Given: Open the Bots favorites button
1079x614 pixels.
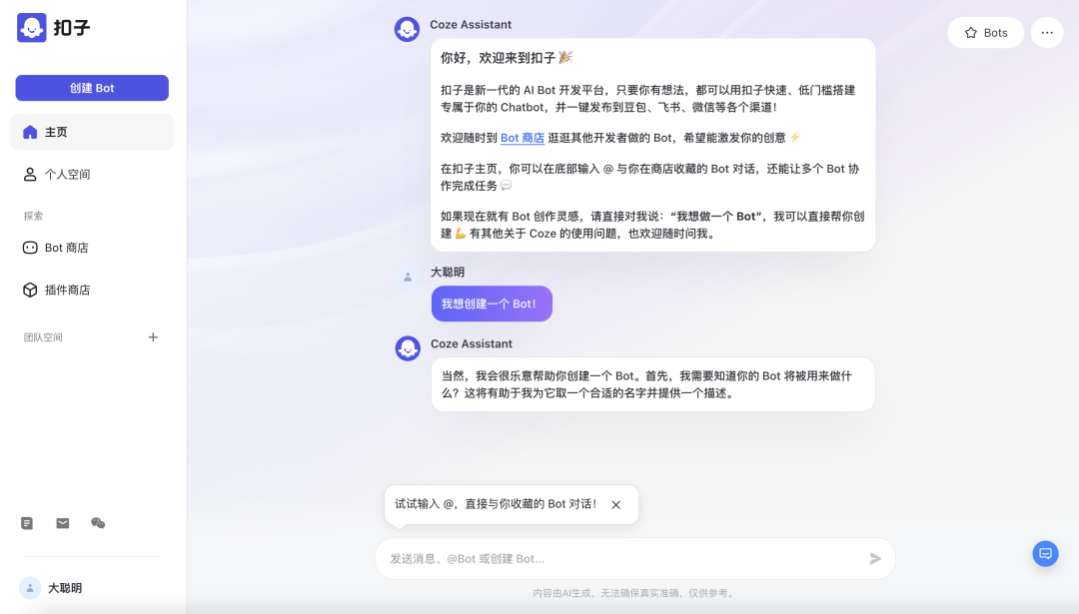Looking at the screenshot, I should pyautogui.click(x=986, y=32).
